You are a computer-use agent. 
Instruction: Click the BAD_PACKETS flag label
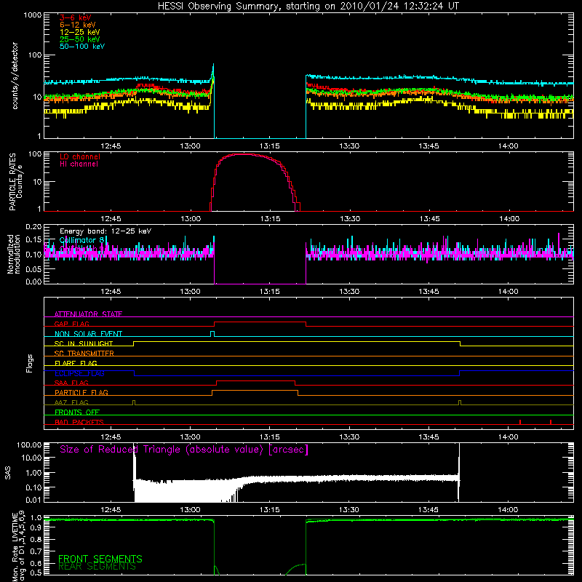click(79, 422)
